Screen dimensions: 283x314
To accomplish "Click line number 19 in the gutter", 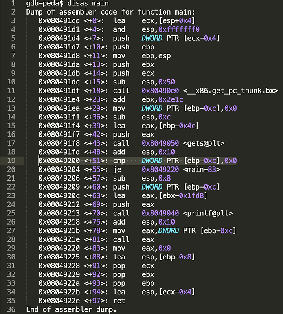I will [x=11, y=161].
